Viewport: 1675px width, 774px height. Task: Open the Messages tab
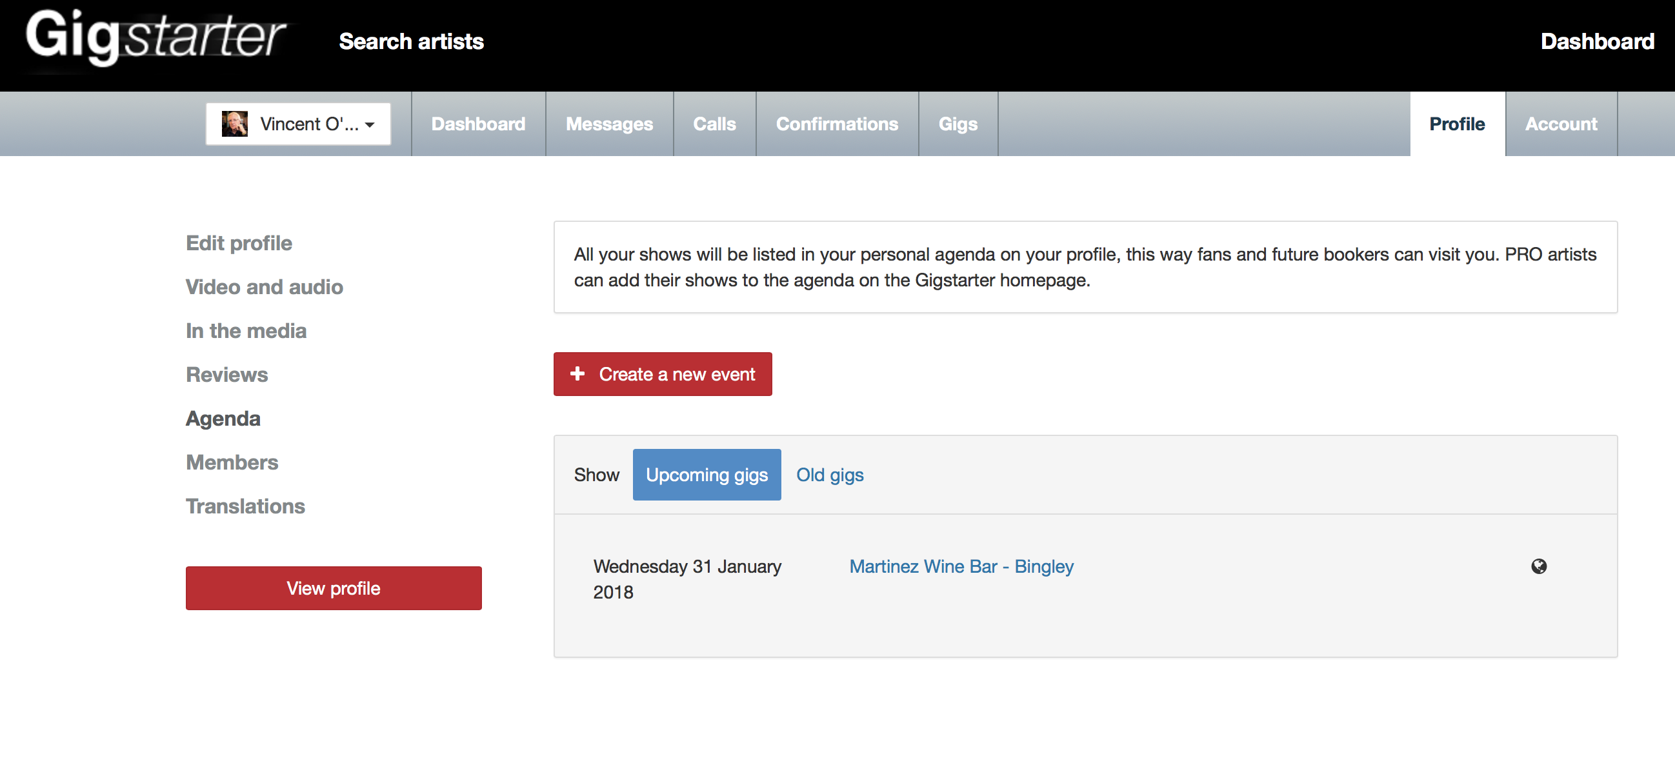click(x=608, y=123)
